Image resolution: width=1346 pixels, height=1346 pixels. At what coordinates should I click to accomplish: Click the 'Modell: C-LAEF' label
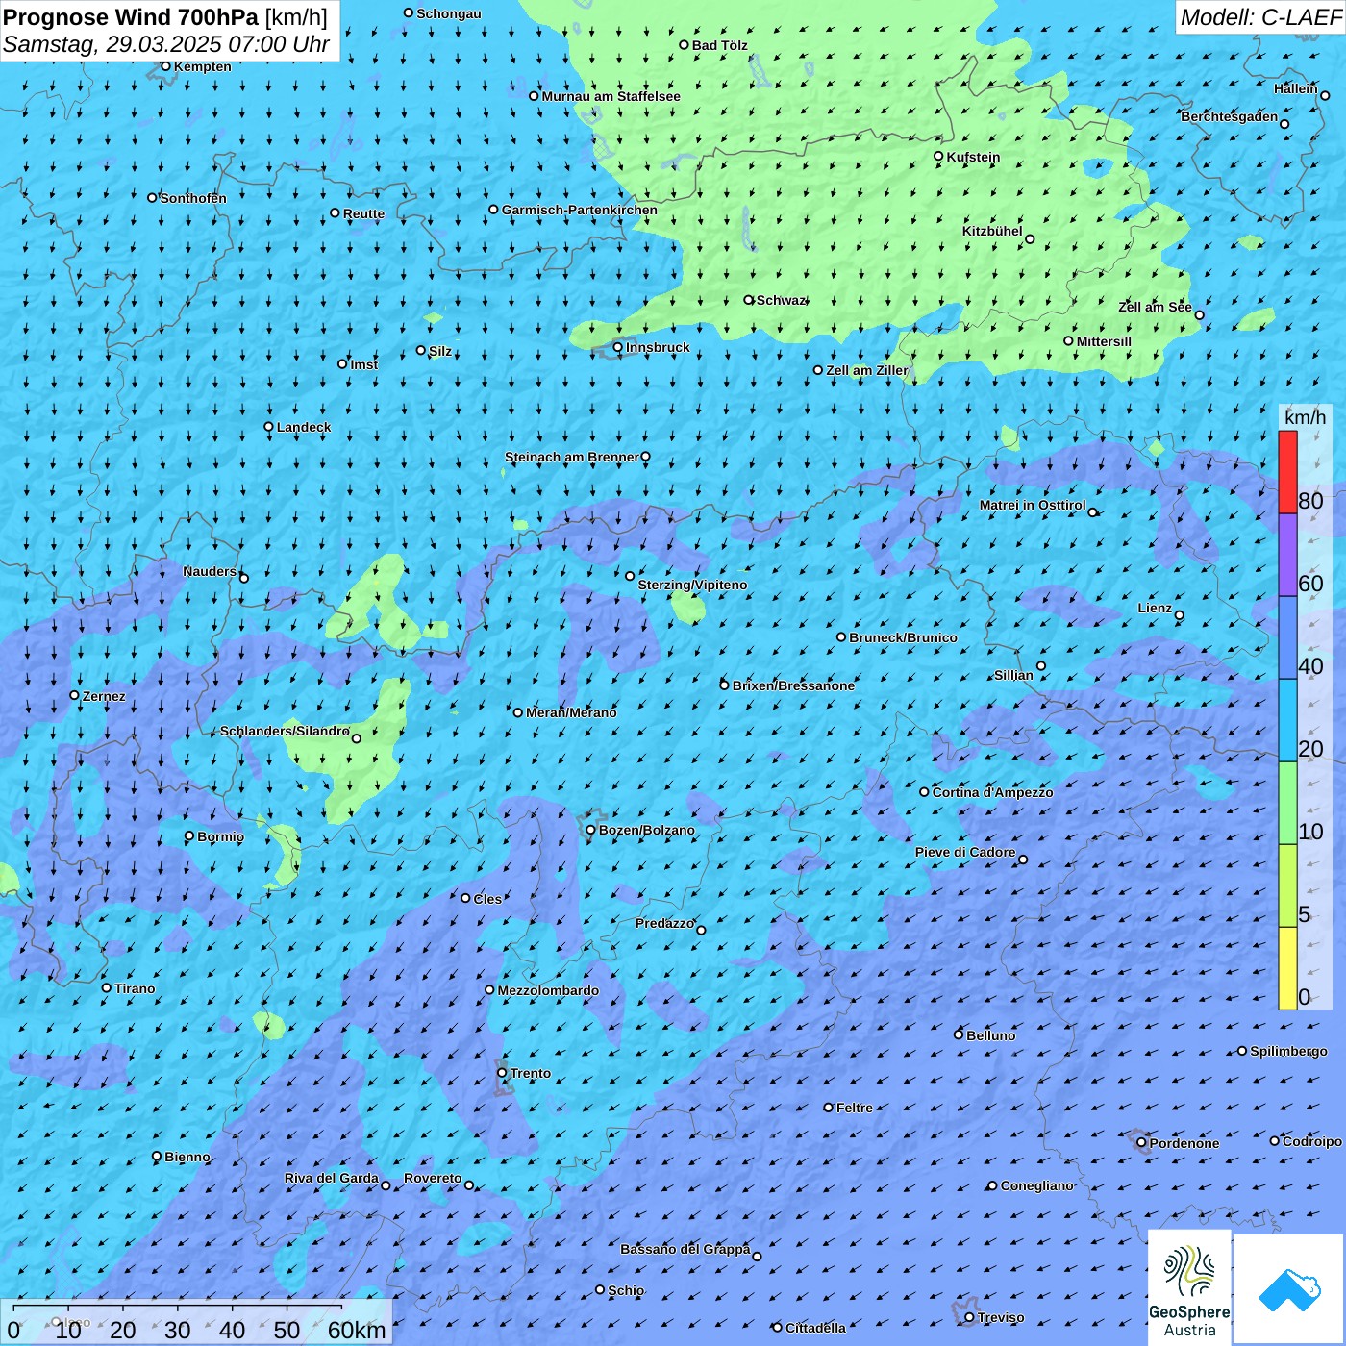1260,17
